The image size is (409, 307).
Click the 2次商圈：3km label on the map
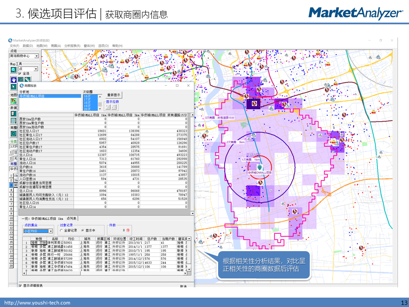[236, 142]
